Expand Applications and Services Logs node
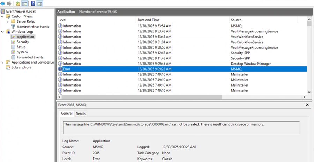This screenshot has height=162, width=314. (2, 62)
